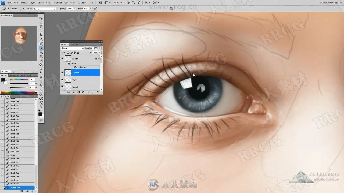Select the Move tool in the toolbox
The width and height of the screenshot is (344, 193).
[x=41, y=18]
